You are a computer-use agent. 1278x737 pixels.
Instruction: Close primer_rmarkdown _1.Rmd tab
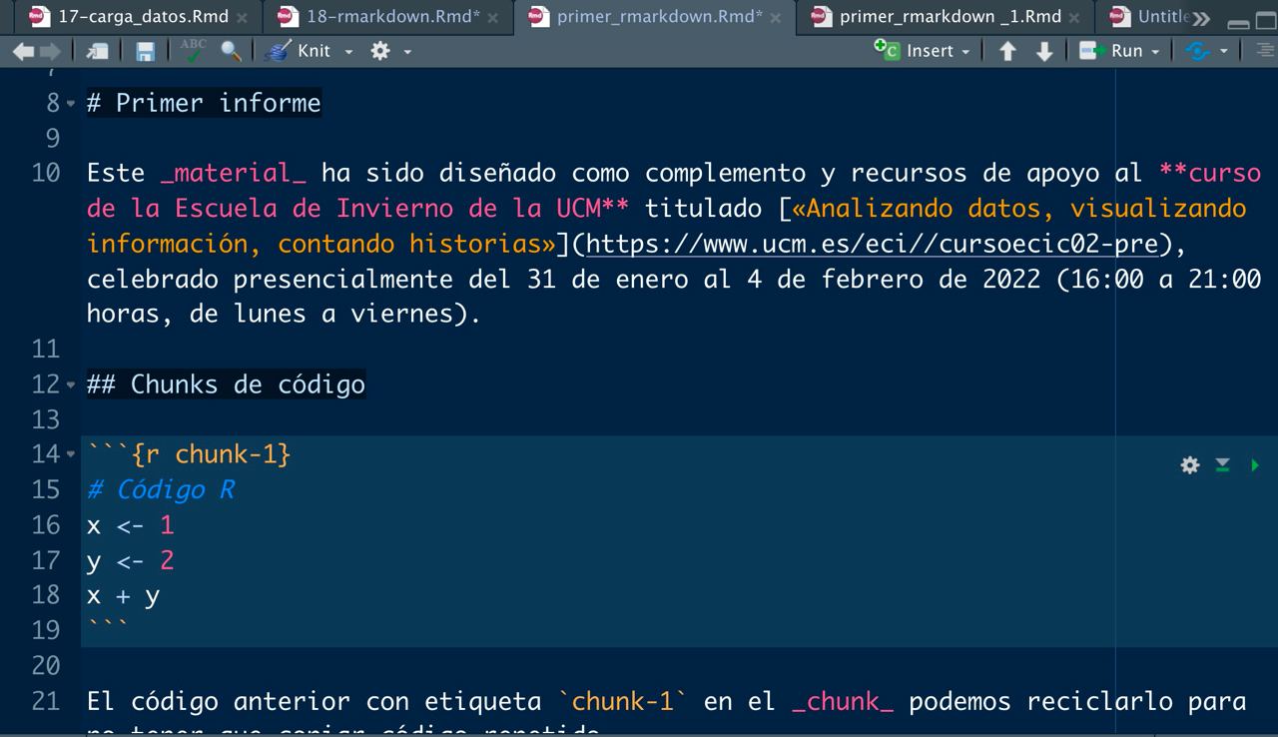[1074, 18]
